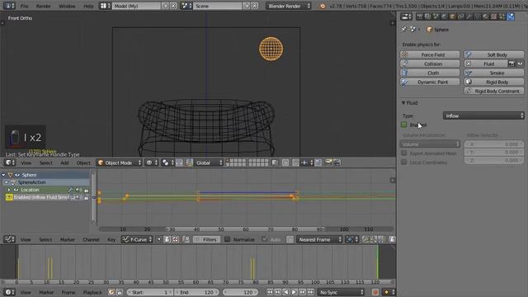The height and width of the screenshot is (297, 528).
Task: Open the Material properties sphere tab icon
Action: click(x=486, y=16)
